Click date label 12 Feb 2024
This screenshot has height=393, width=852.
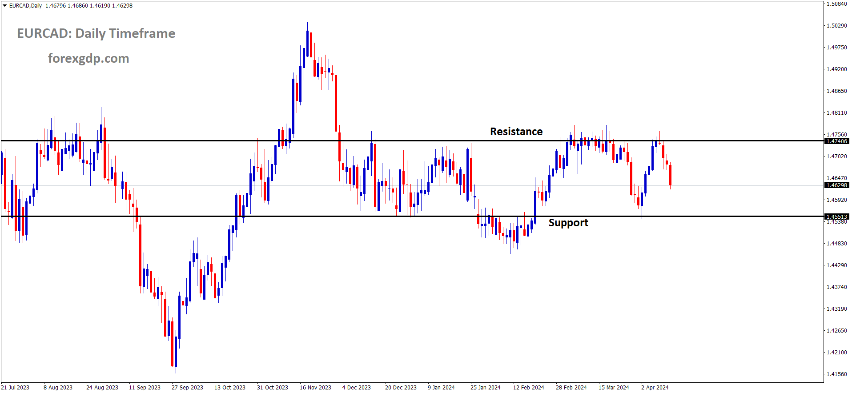pyautogui.click(x=529, y=388)
